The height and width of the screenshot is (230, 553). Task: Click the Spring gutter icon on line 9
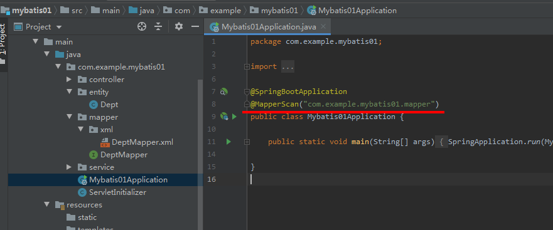click(224, 116)
